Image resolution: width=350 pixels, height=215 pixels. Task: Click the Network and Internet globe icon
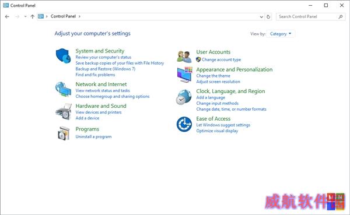pyautogui.click(x=63, y=89)
